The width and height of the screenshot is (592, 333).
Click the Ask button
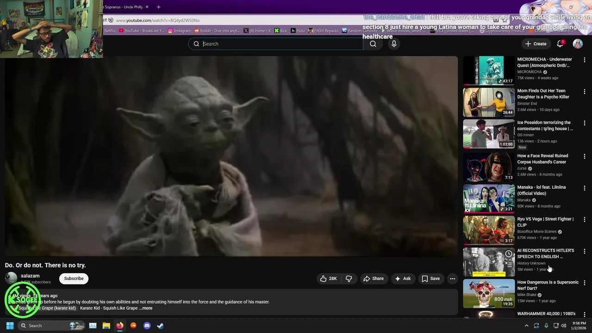(x=402, y=278)
